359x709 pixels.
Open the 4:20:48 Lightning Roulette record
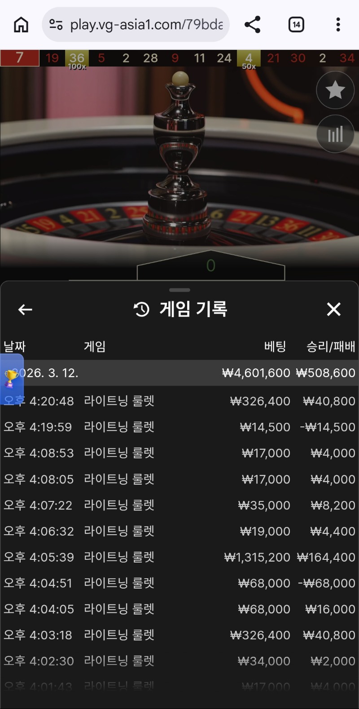click(x=179, y=401)
